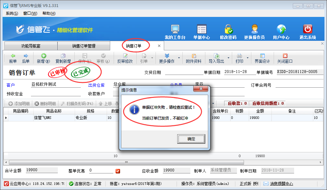Expand the 更多操作 dropdown arrow
The height and width of the screenshot is (190, 327).
(179, 58)
